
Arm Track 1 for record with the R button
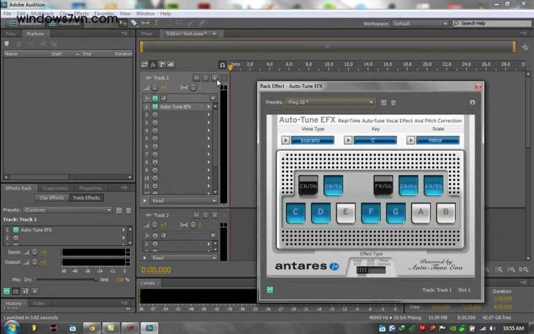[215, 78]
